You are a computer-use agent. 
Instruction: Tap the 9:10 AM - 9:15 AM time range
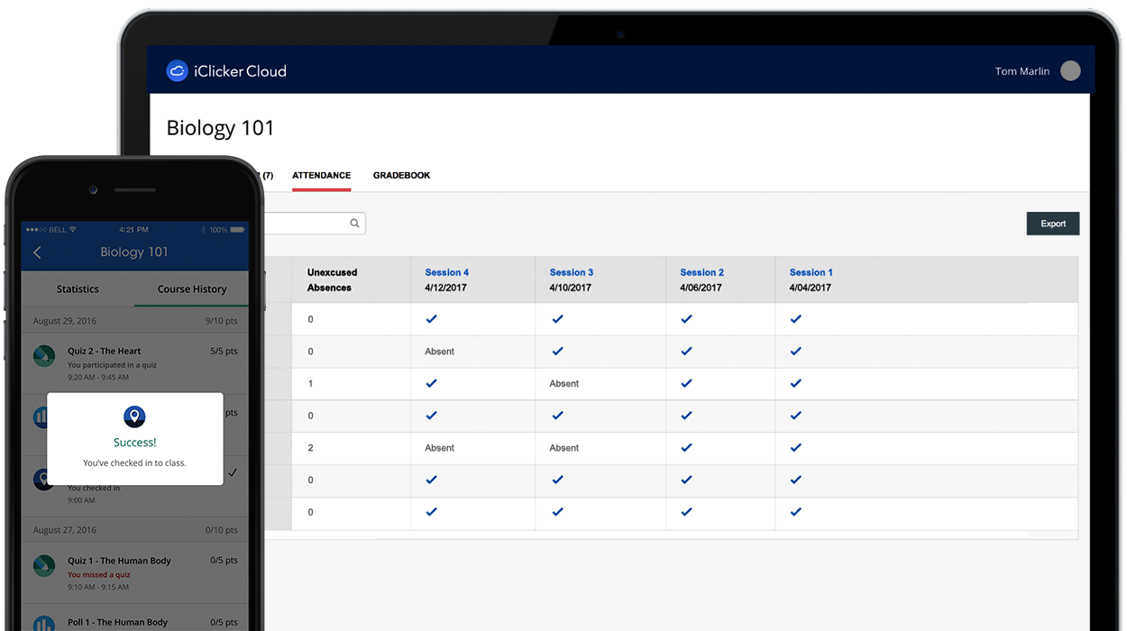[98, 587]
